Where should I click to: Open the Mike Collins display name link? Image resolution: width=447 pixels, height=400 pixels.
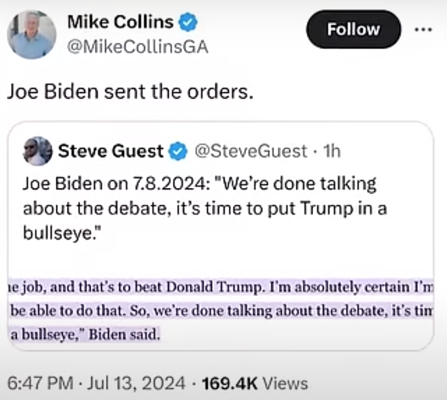point(120,23)
